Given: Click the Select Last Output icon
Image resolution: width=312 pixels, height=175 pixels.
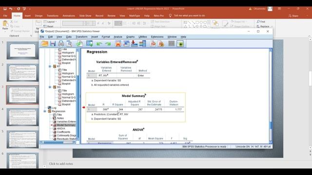Looking at the screenshot, I should click(153, 44).
